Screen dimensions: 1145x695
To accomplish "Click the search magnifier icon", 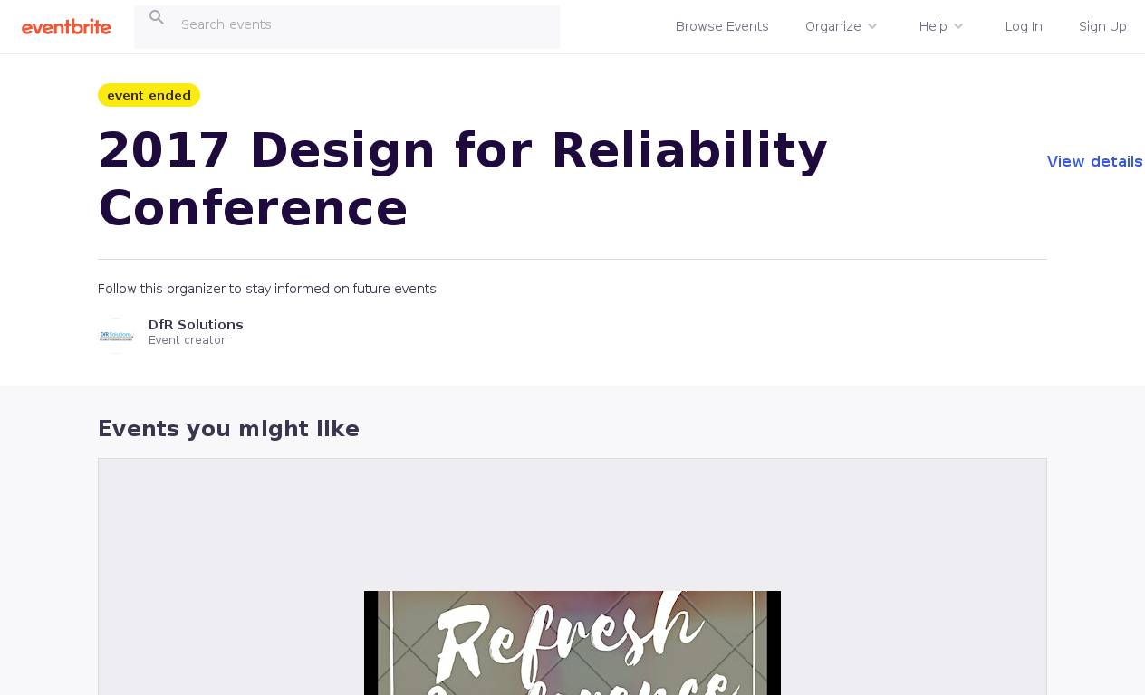I will [157, 18].
